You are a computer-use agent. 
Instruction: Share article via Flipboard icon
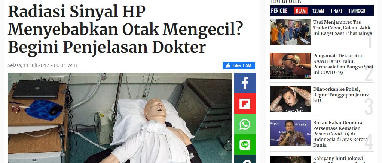[245, 103]
